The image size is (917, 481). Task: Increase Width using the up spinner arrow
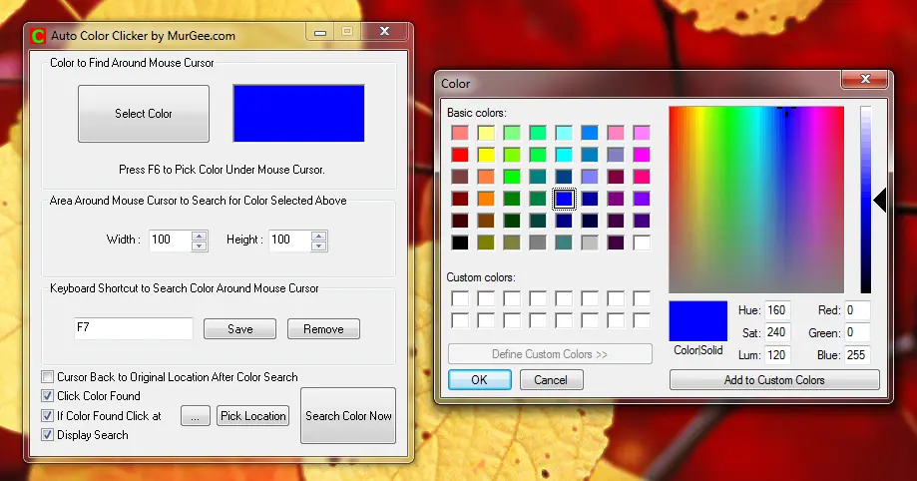[x=200, y=236]
